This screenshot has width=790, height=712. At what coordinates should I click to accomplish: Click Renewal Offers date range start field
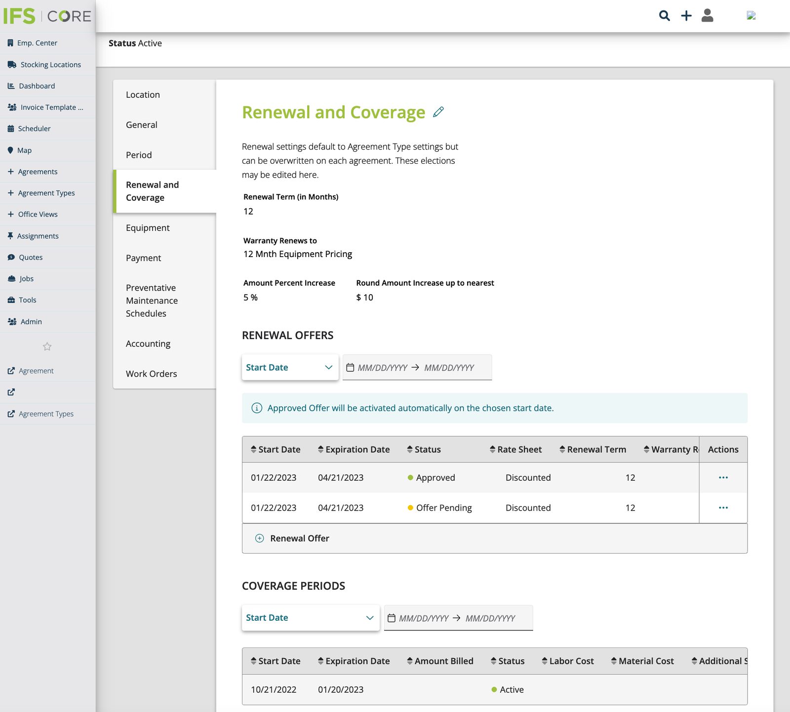[x=382, y=368]
